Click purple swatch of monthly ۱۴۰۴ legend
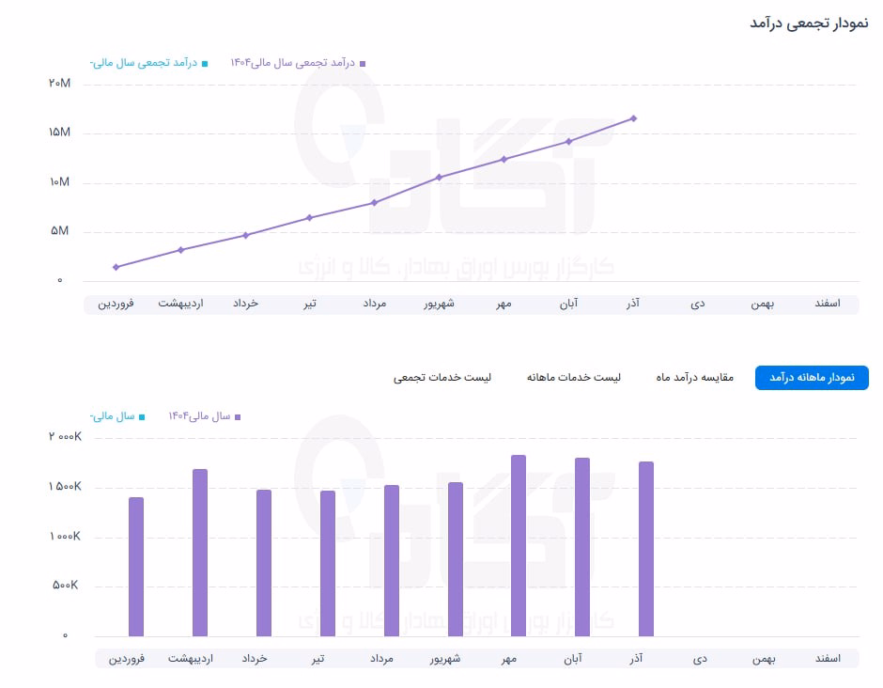The image size is (883, 688). click(x=238, y=417)
